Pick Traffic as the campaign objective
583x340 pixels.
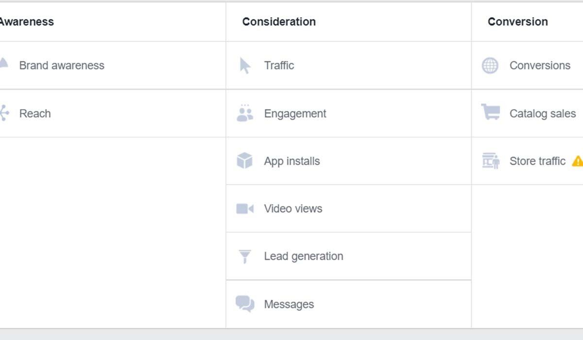click(x=279, y=66)
